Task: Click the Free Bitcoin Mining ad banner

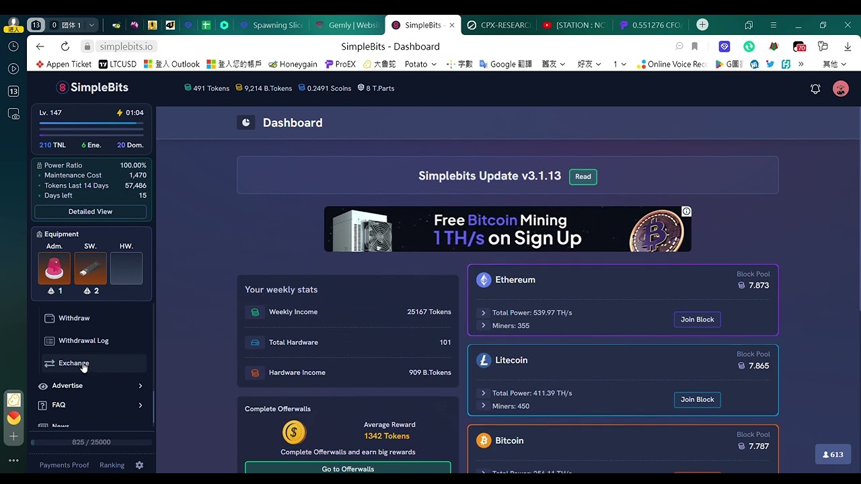Action: (507, 229)
